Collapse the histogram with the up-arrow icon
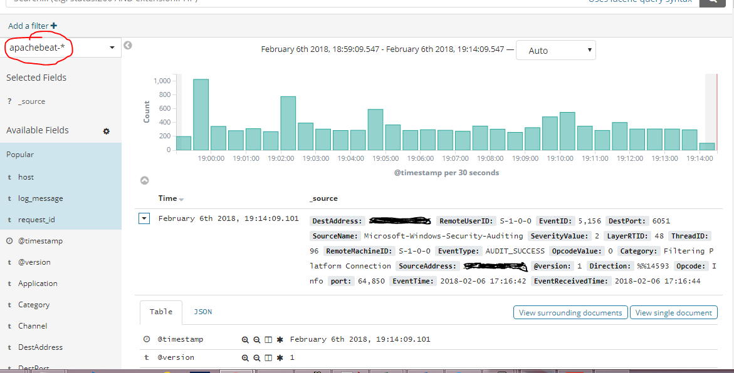 [x=145, y=180]
